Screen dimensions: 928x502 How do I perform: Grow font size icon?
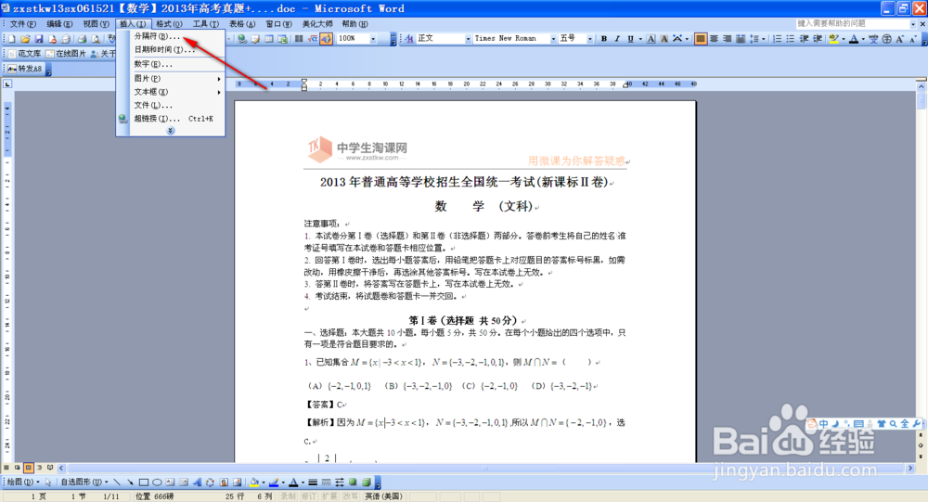pyautogui.click(x=899, y=38)
